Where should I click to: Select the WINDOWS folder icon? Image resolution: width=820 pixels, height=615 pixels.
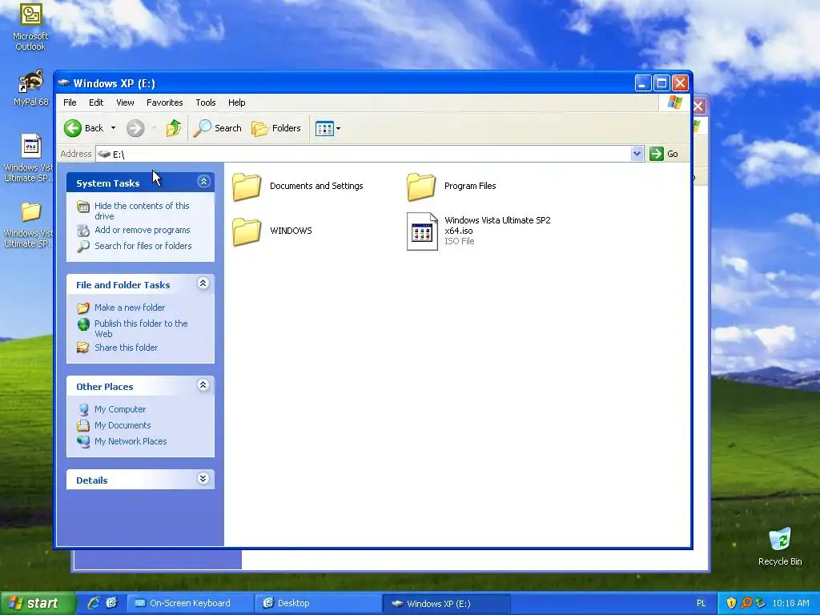[247, 231]
